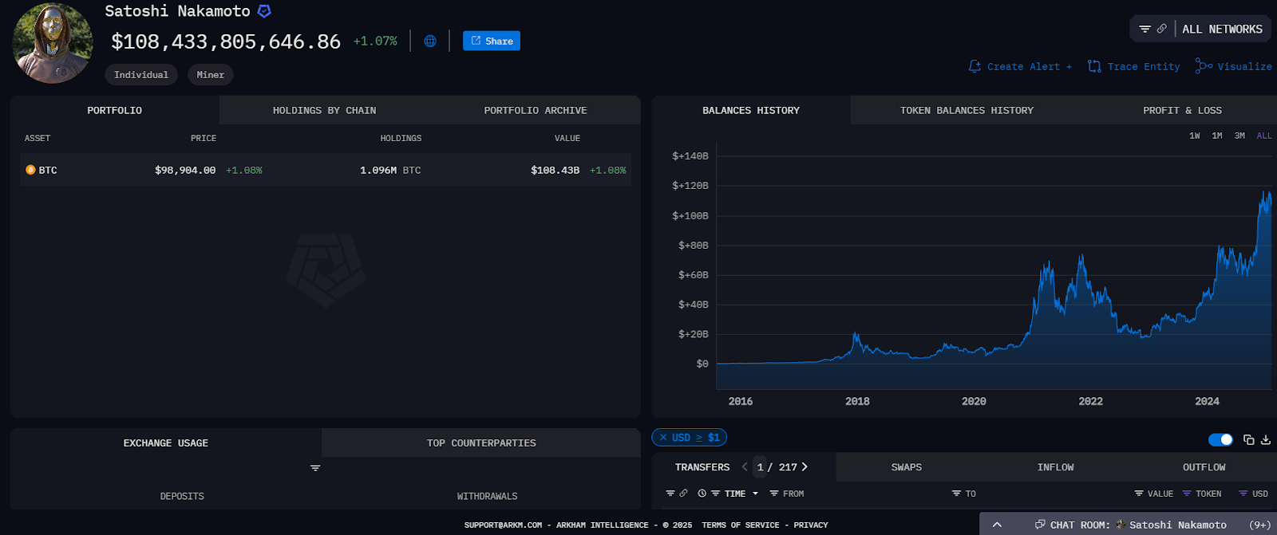Open the INFLOW tab
Viewport: 1277px width, 535px height.
[x=1055, y=467]
